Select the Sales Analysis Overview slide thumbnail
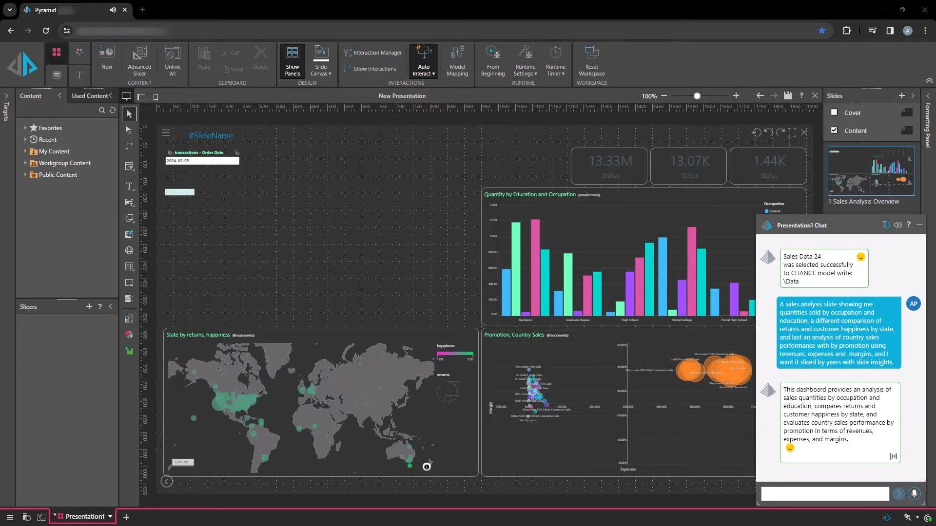Screen dimensions: 936x526 point(871,171)
